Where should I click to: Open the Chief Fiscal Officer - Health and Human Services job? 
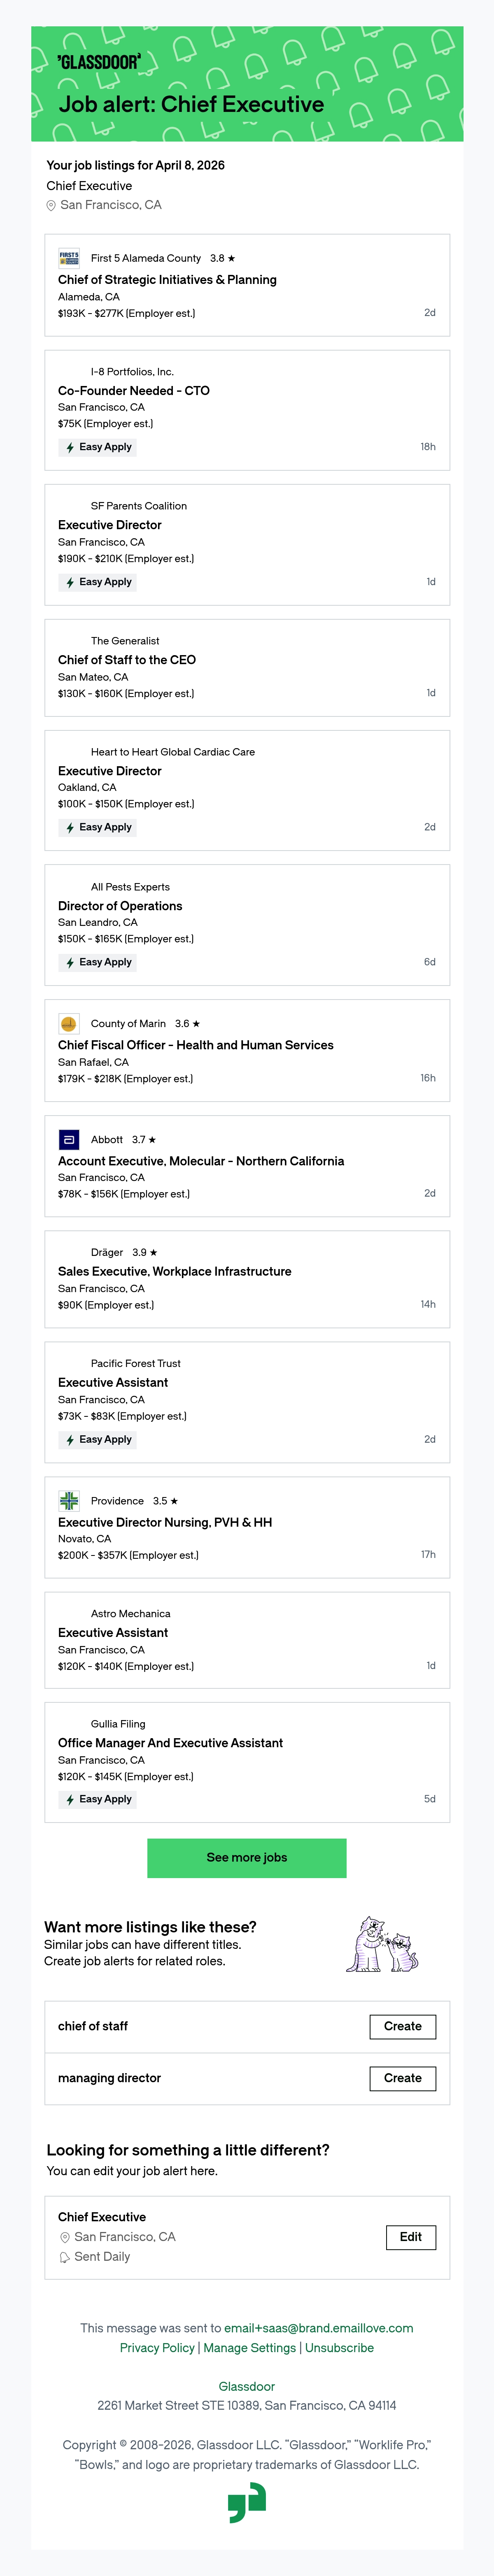[x=196, y=1045]
